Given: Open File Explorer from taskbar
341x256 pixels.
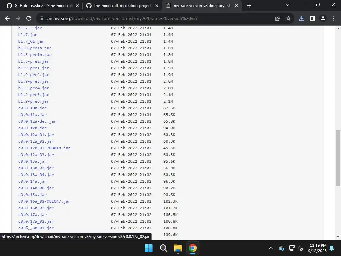Looking at the screenshot, I should (178, 248).
